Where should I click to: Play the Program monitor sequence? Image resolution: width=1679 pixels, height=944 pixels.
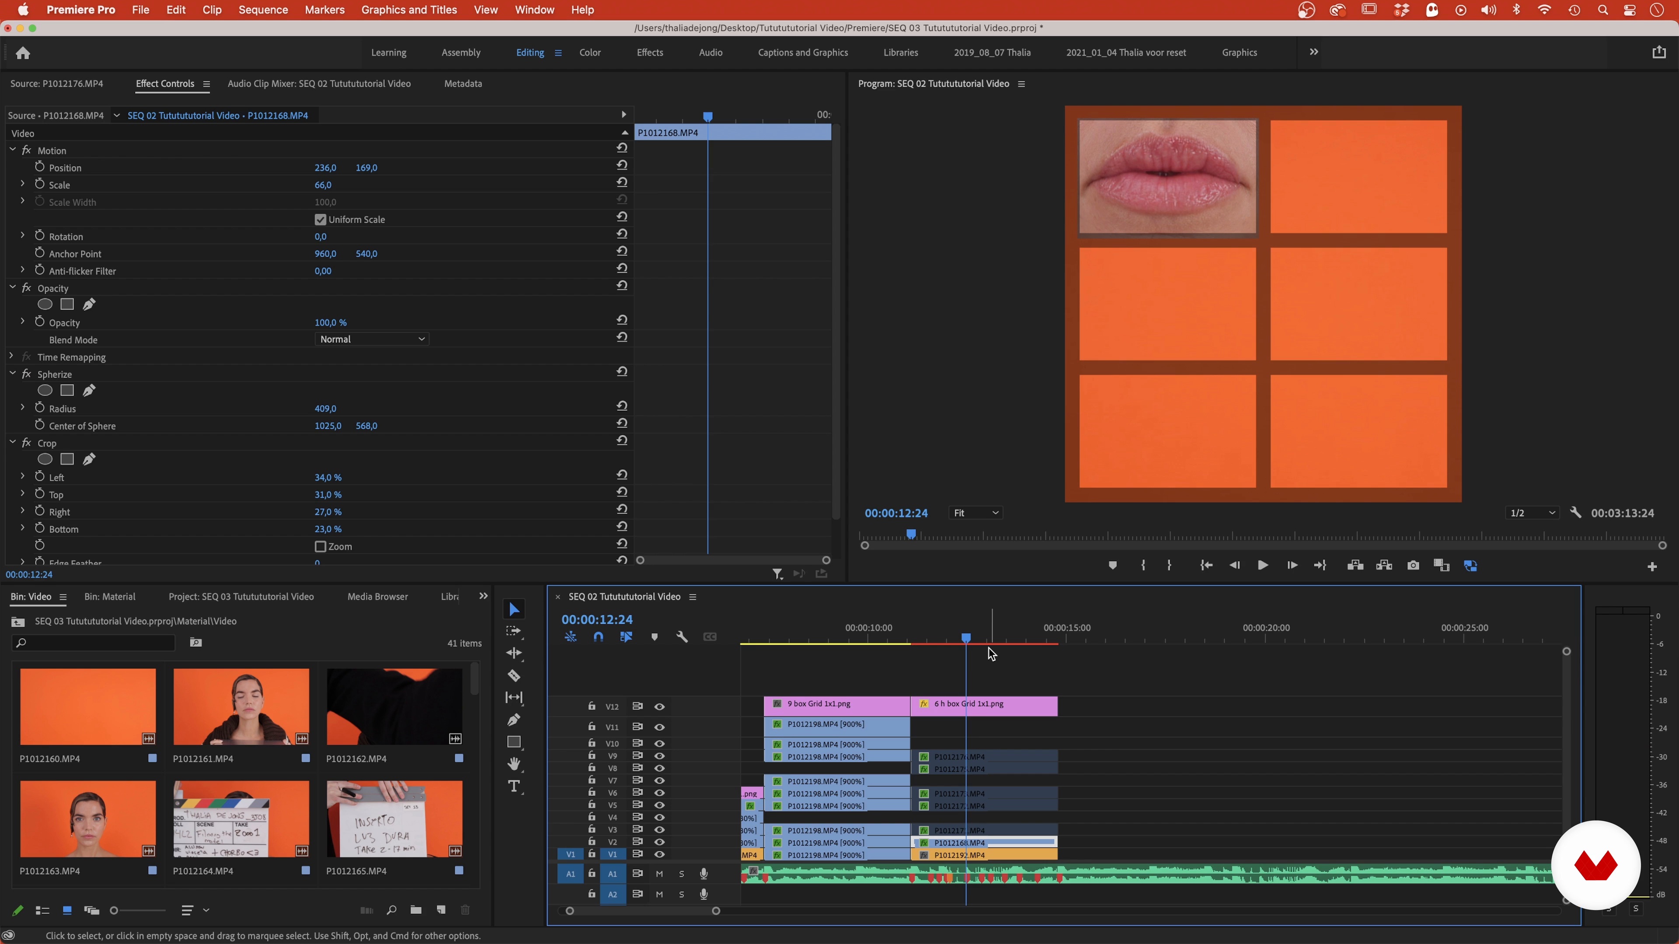(x=1262, y=566)
